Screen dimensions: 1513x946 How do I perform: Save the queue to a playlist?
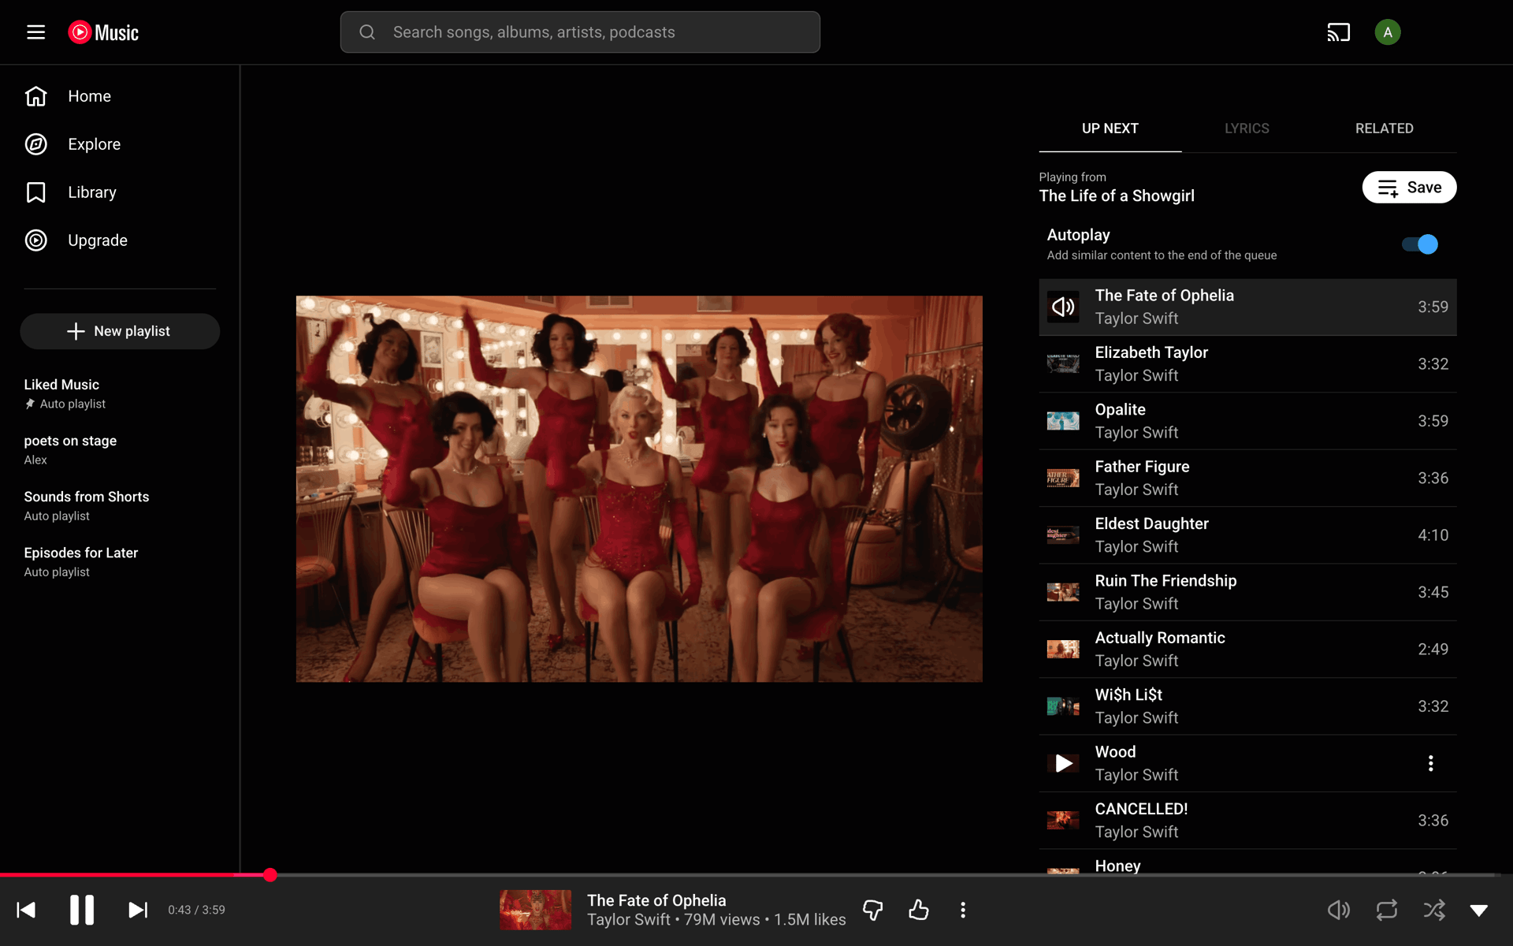(x=1409, y=188)
